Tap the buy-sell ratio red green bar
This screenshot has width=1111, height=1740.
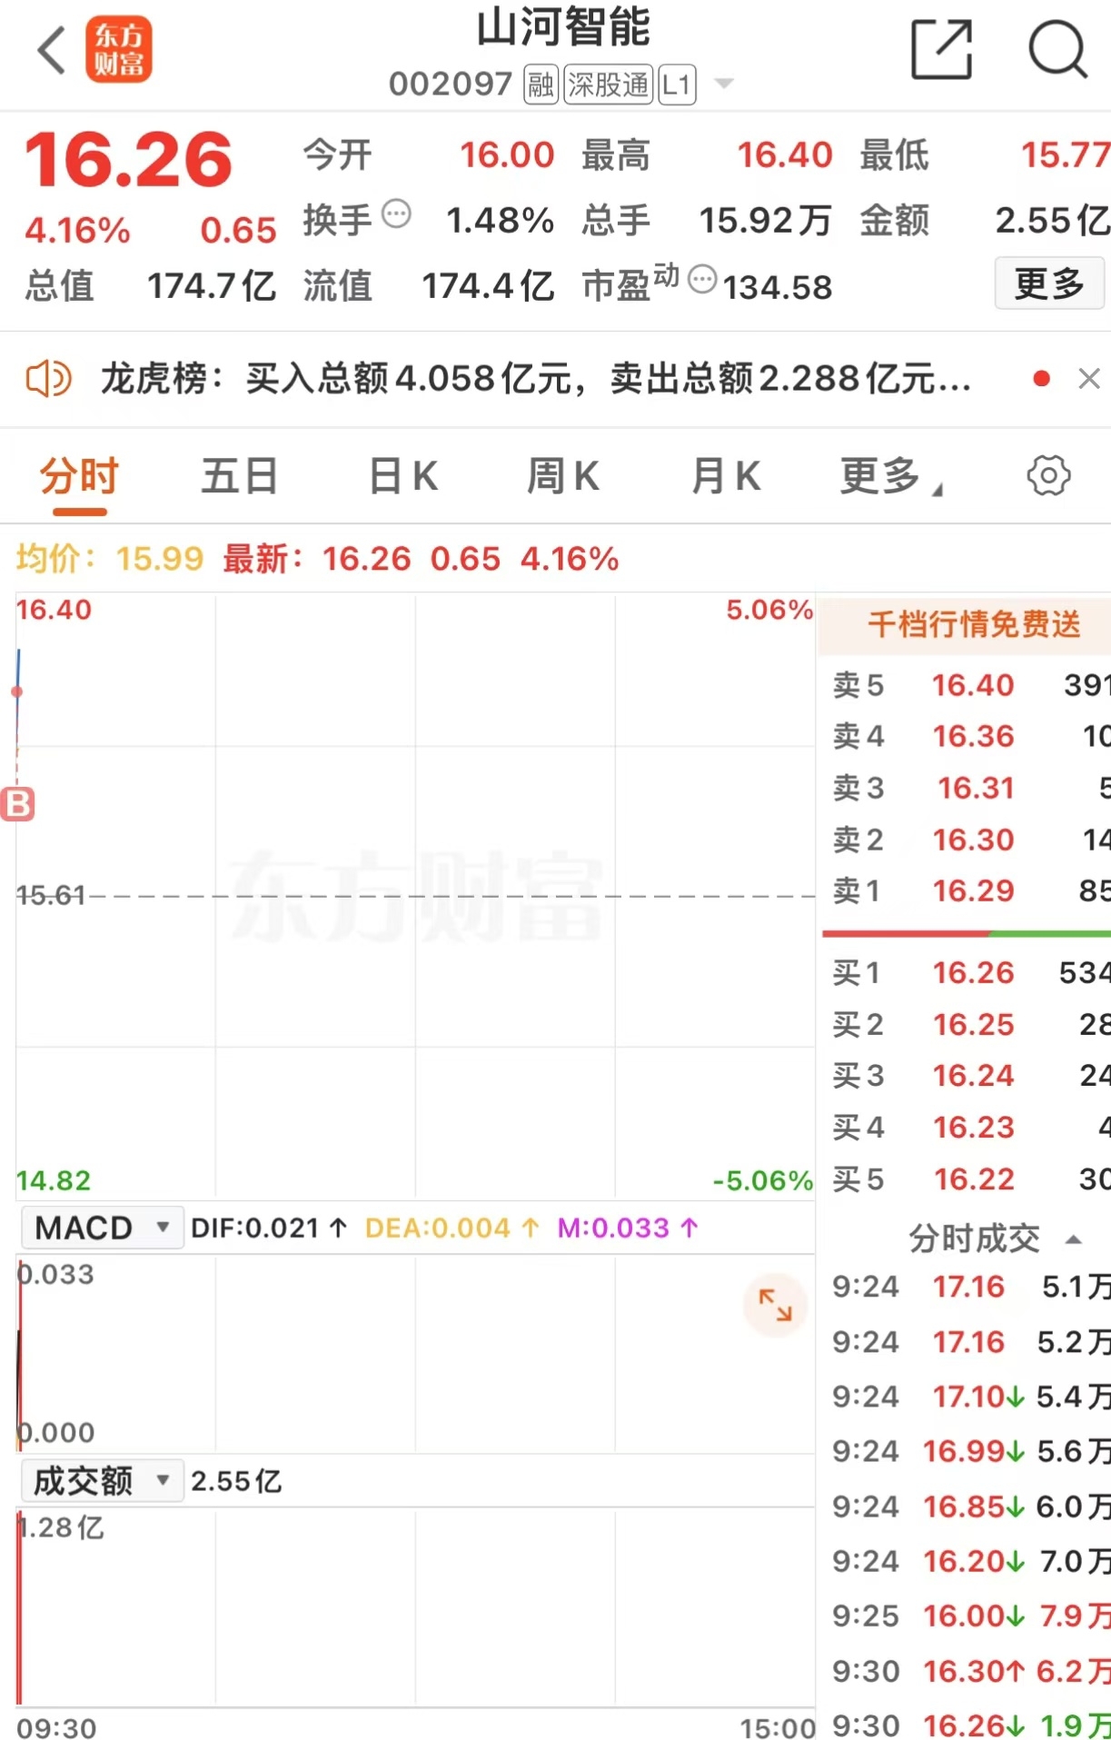(967, 933)
